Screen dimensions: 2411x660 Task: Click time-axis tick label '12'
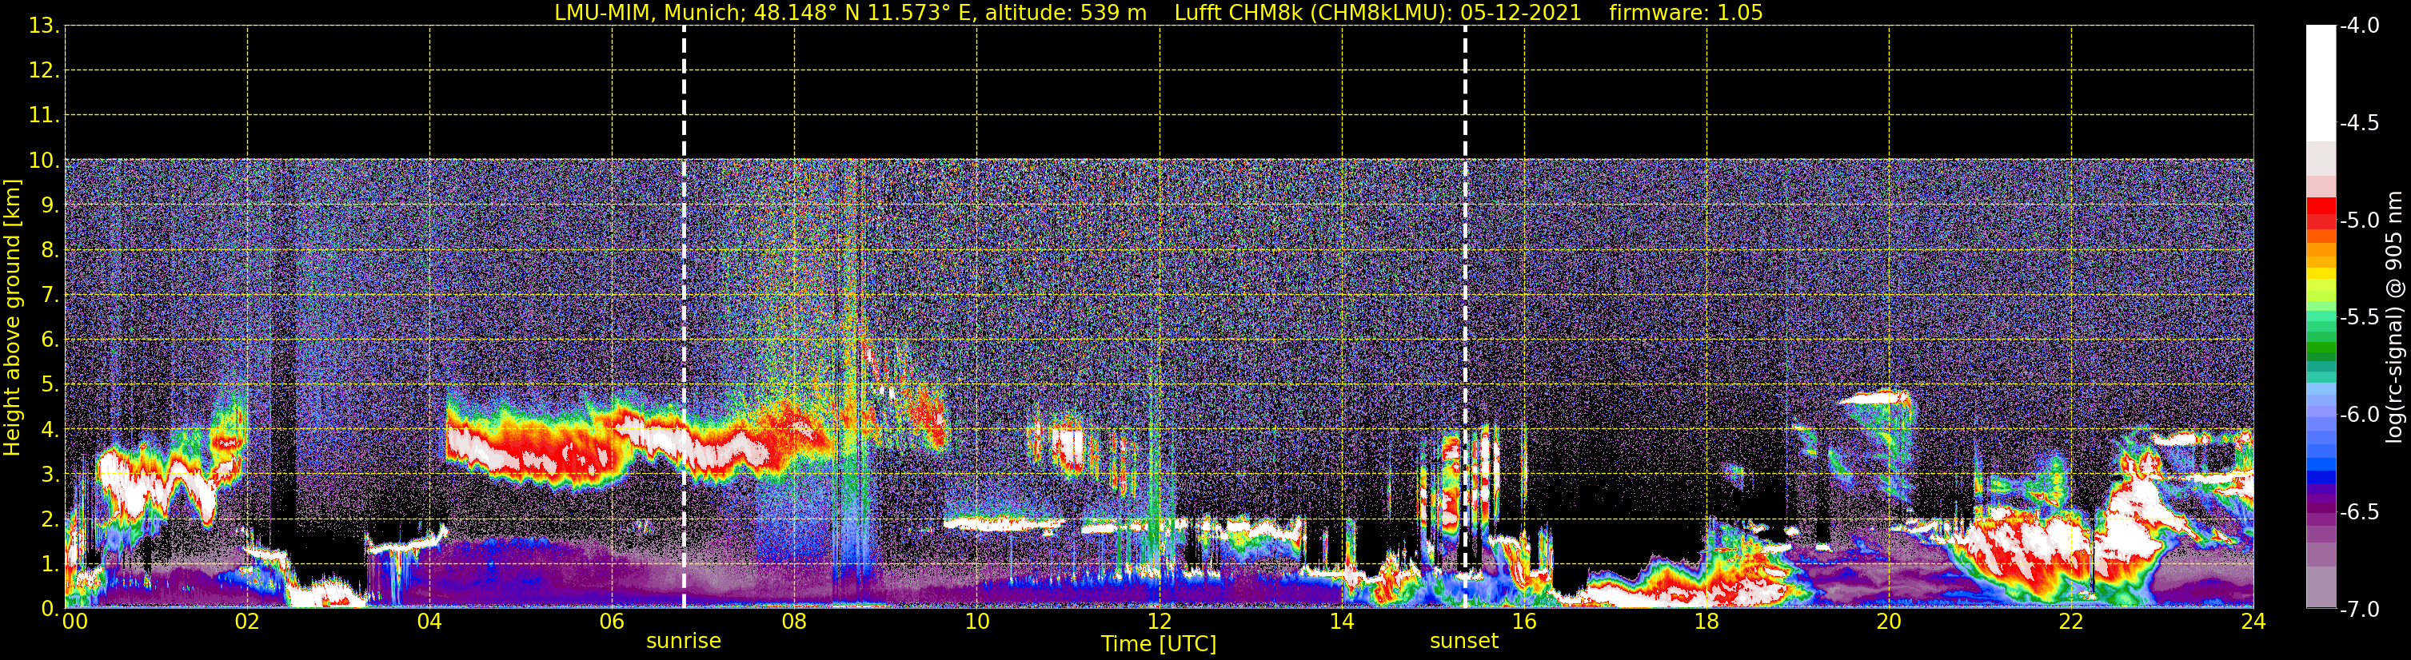1160,622
